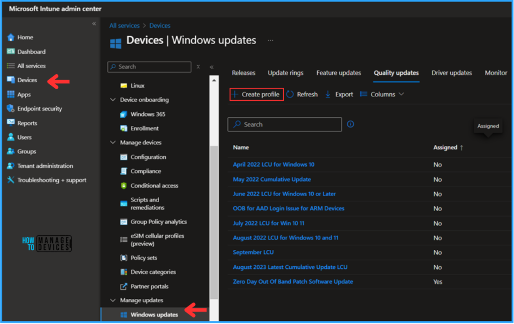Switch to the Releases tab
This screenshot has height=324, width=514.
243,73
